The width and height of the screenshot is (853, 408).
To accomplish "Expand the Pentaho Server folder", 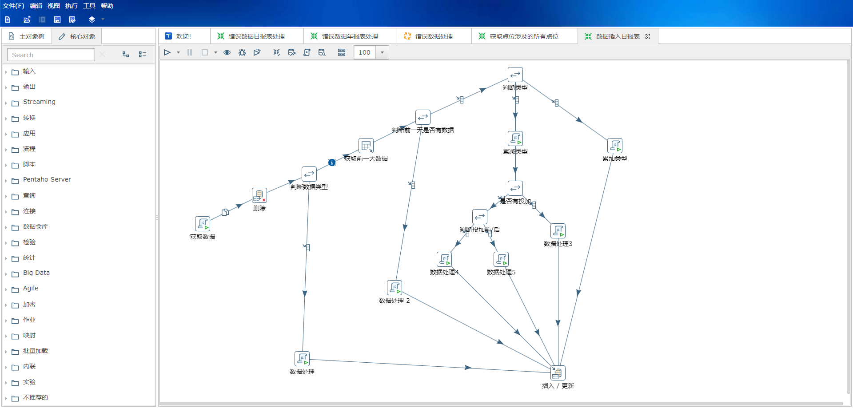I will (6, 181).
